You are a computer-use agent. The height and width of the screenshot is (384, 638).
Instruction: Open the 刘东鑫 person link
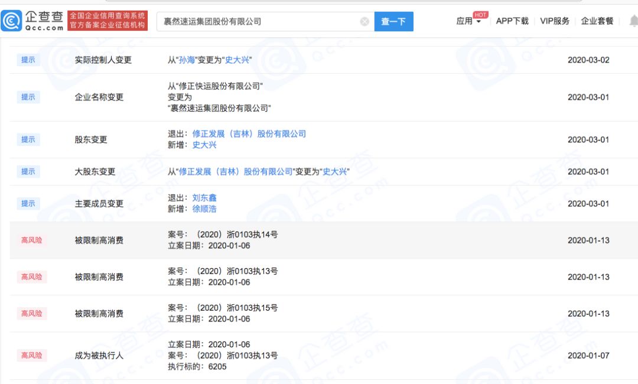click(x=203, y=197)
